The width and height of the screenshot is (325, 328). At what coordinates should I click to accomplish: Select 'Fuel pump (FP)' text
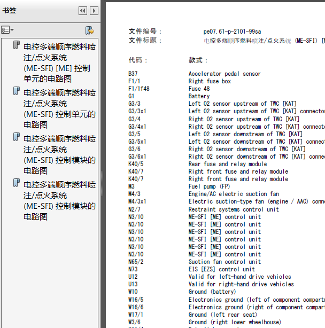click(x=210, y=186)
